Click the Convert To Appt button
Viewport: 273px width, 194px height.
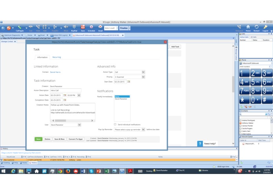click(75, 139)
